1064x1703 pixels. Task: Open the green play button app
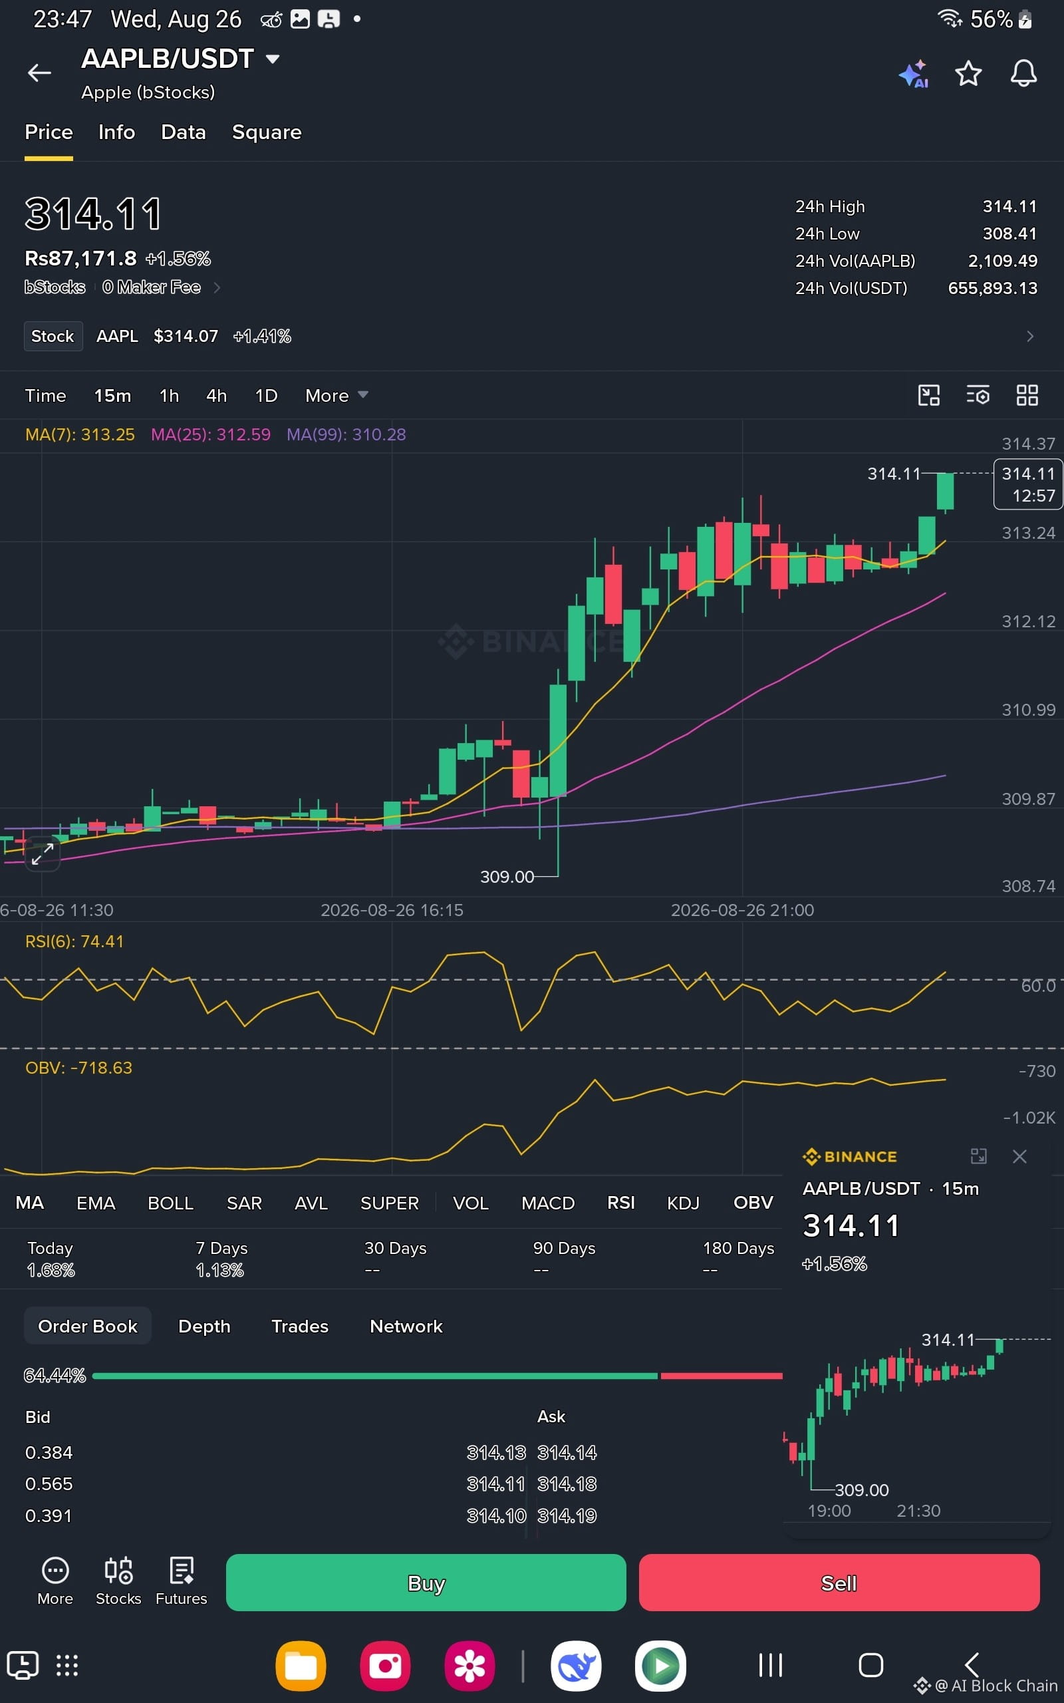click(660, 1666)
